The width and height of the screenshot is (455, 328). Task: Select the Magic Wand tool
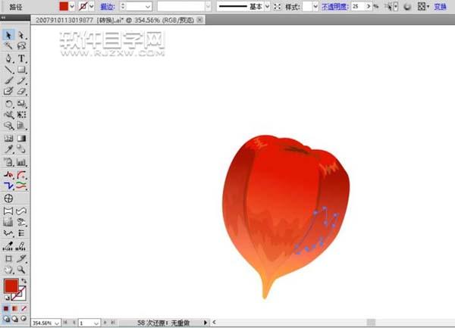tap(8, 46)
